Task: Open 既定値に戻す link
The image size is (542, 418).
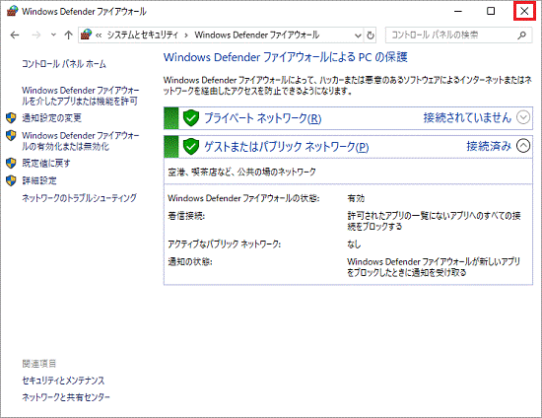Action: (46, 163)
